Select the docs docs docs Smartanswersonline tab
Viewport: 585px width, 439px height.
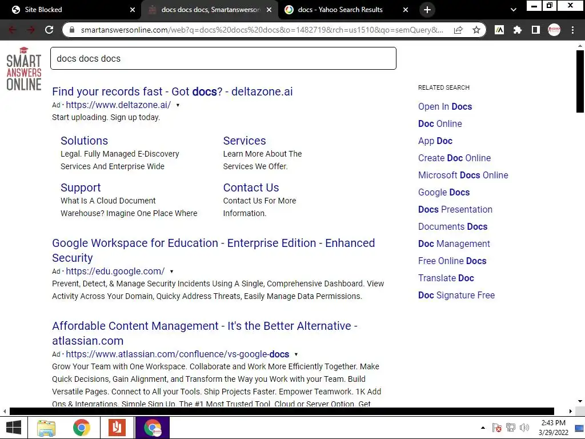tap(210, 10)
